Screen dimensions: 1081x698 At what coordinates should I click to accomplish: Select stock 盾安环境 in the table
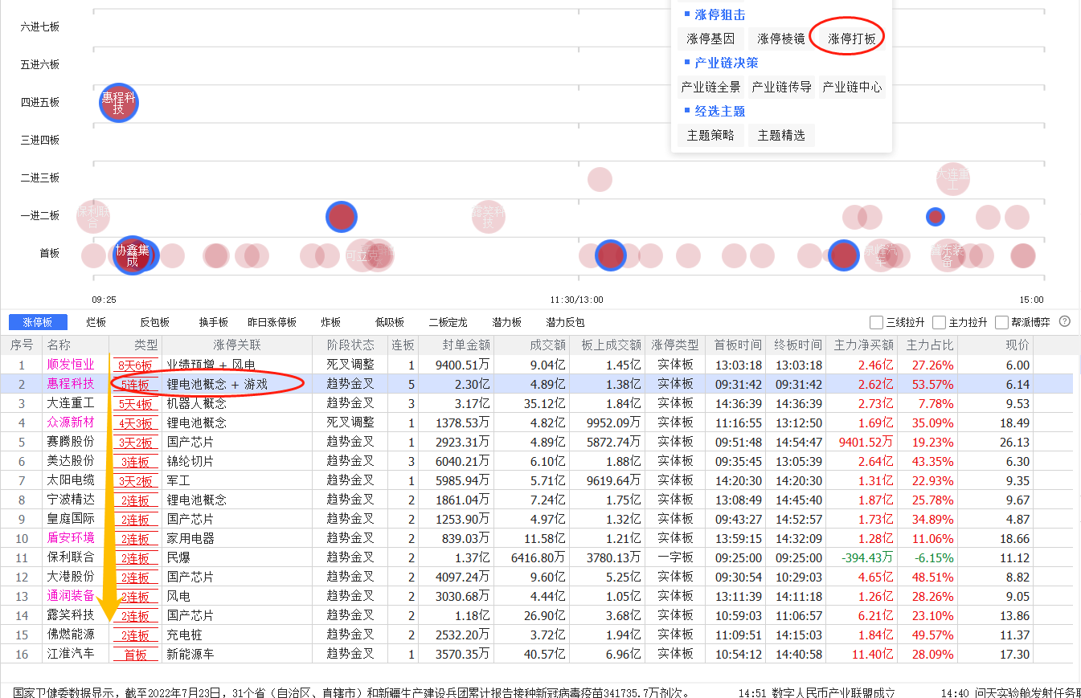(70, 538)
